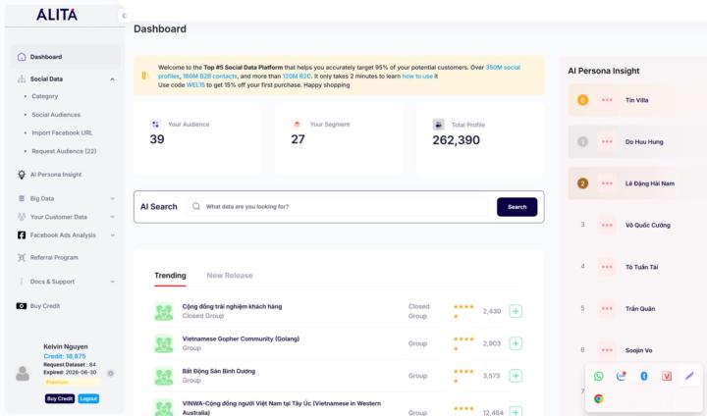The image size is (707, 416).
Task: Expand the Big Data menu chevron
Action: pos(112,199)
